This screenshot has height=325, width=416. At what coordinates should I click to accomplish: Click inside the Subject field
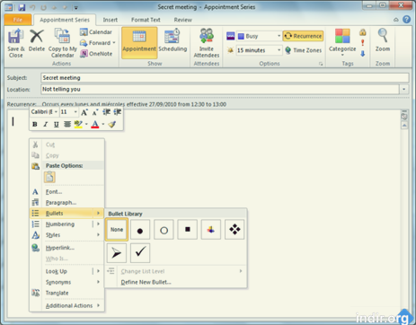point(225,78)
